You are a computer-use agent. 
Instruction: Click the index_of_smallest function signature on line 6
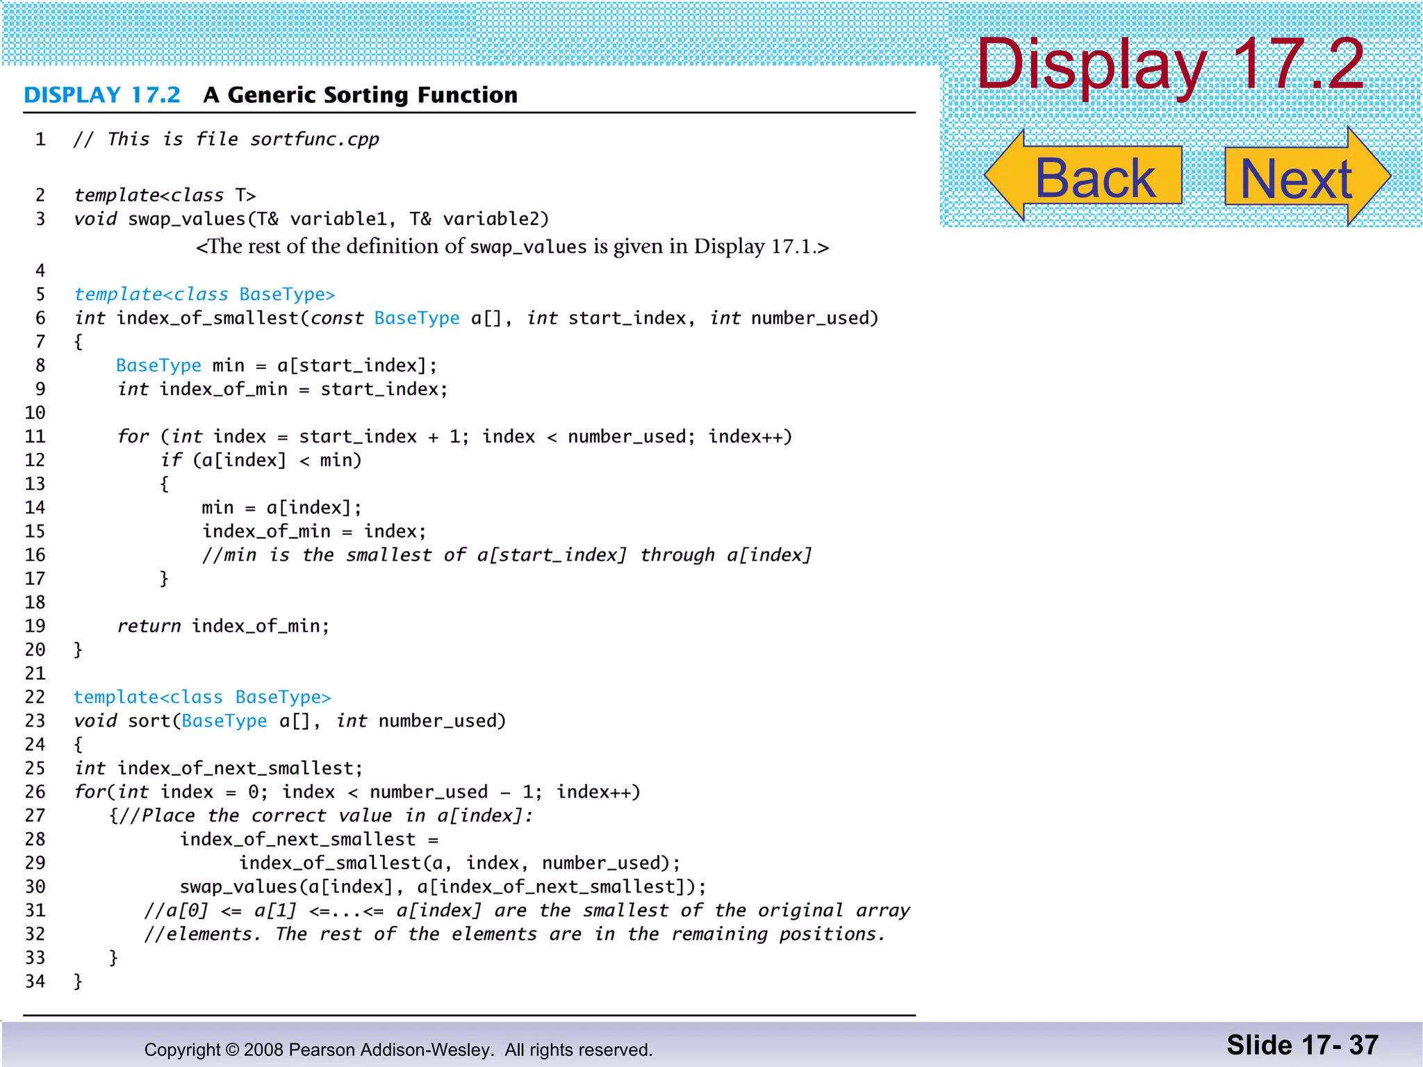click(x=476, y=318)
